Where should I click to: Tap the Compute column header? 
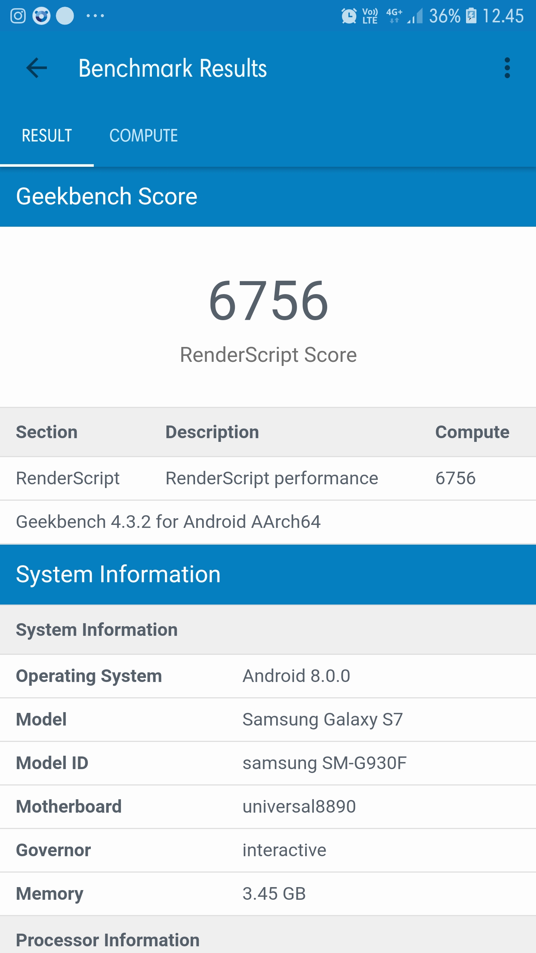click(x=472, y=432)
